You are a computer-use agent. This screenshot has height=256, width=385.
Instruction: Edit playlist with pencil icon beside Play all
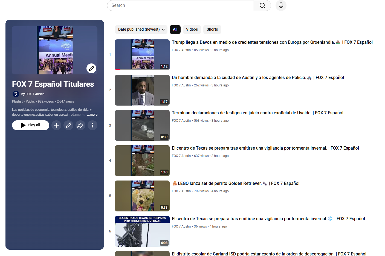pos(68,125)
